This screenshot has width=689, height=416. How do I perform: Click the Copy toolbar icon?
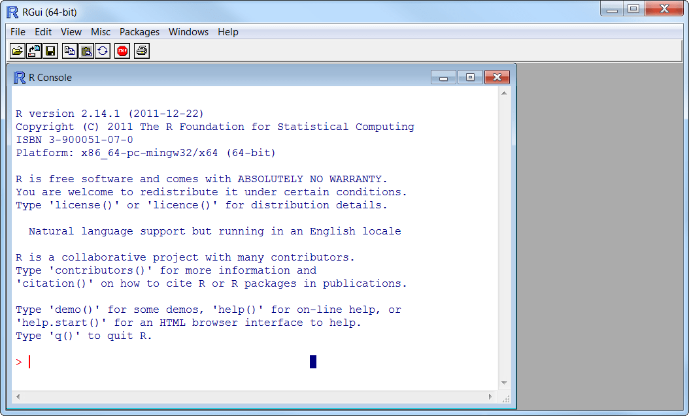coord(69,51)
